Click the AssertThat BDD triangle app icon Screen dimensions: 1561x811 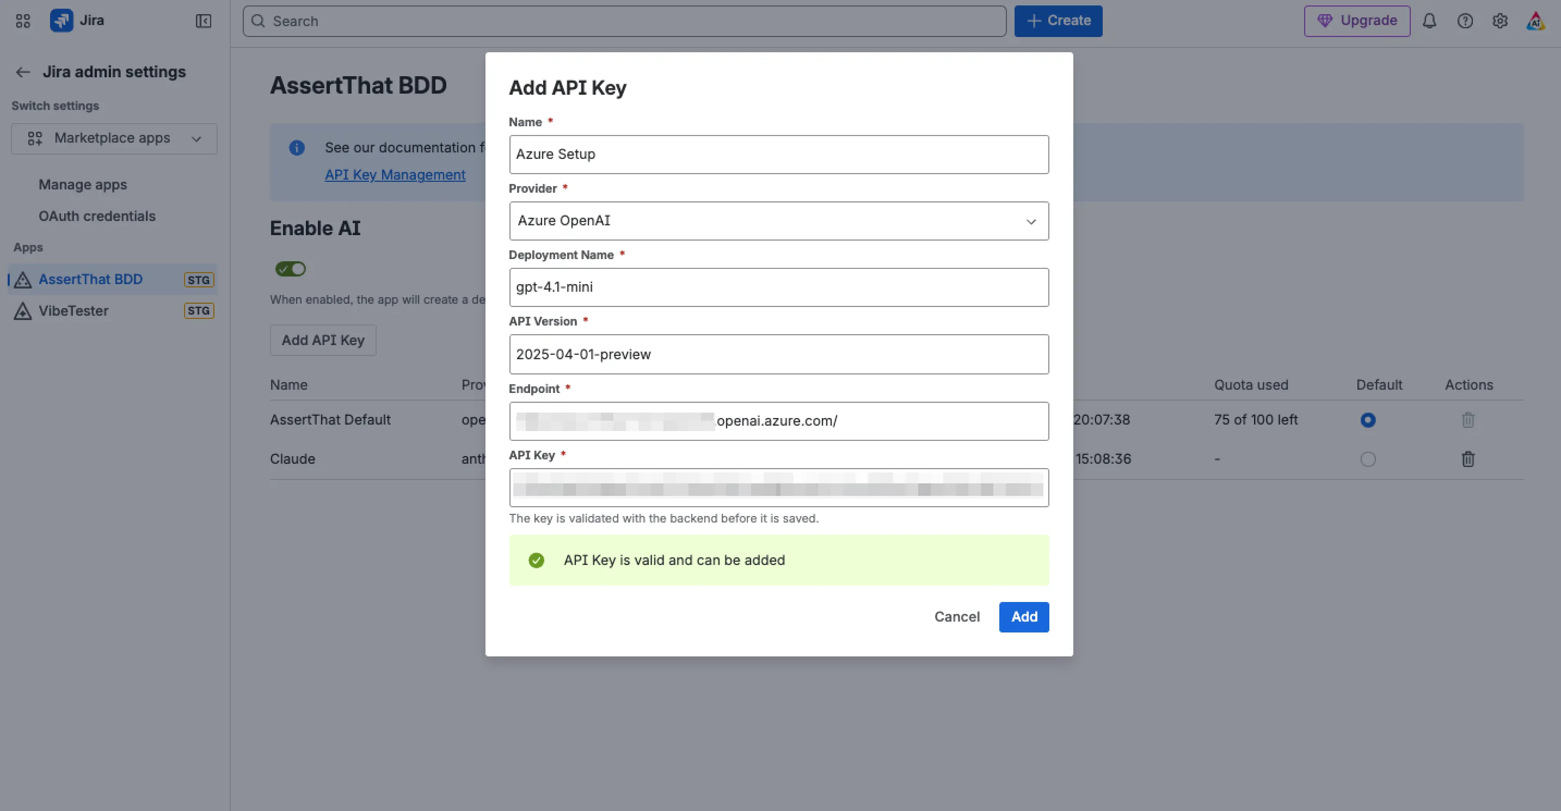click(22, 279)
